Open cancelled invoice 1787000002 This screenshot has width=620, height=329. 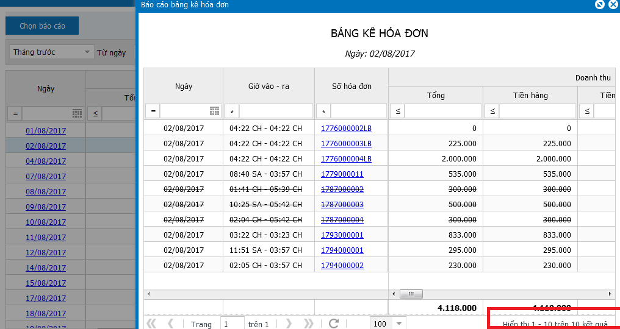[342, 189]
